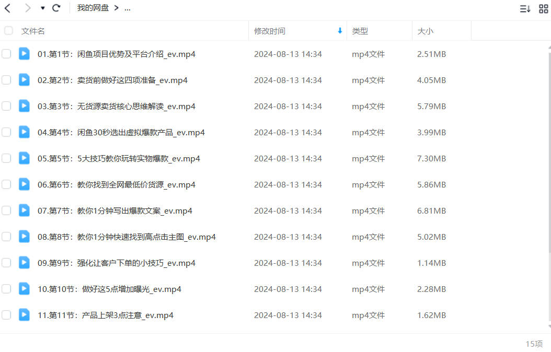Switch to grid view
This screenshot has height=352, width=551.
543,9
